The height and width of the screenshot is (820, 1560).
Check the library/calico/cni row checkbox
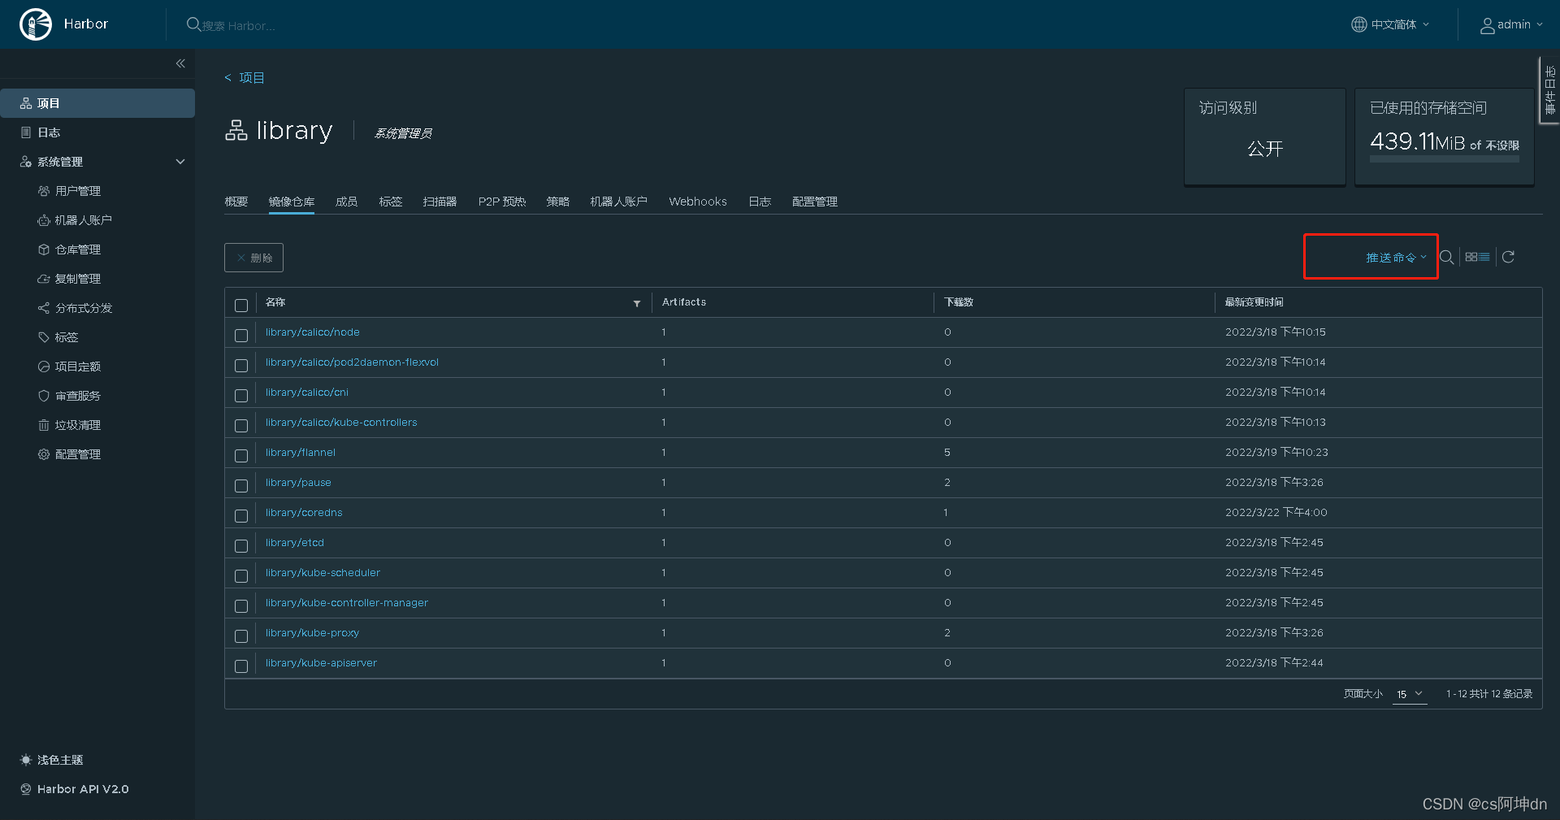coord(241,396)
